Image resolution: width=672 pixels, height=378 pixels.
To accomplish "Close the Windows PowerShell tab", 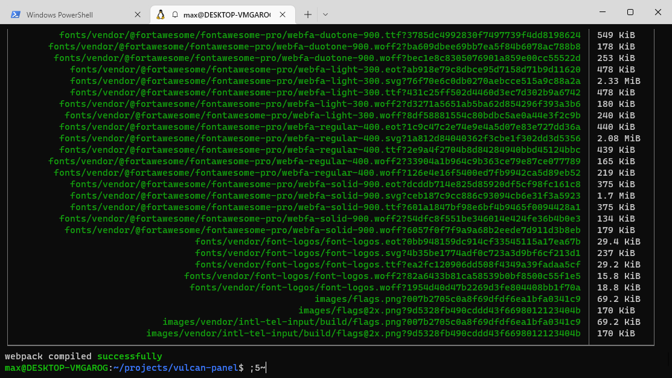I will [138, 14].
